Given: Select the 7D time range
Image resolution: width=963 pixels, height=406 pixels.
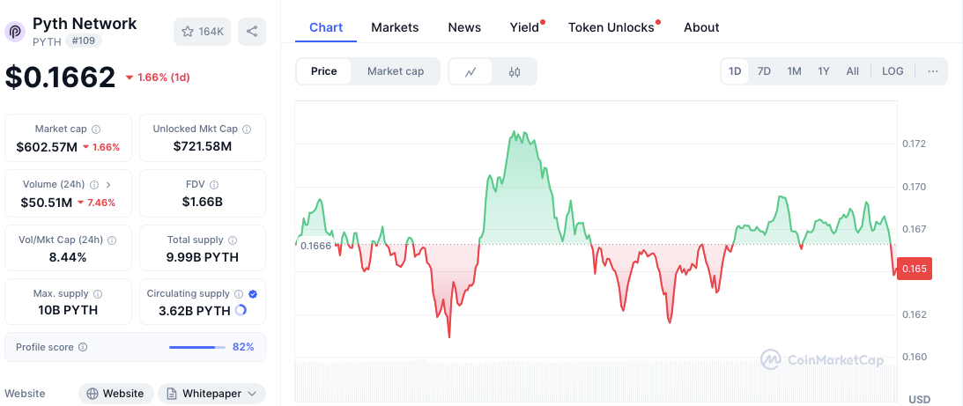Looking at the screenshot, I should 764,71.
